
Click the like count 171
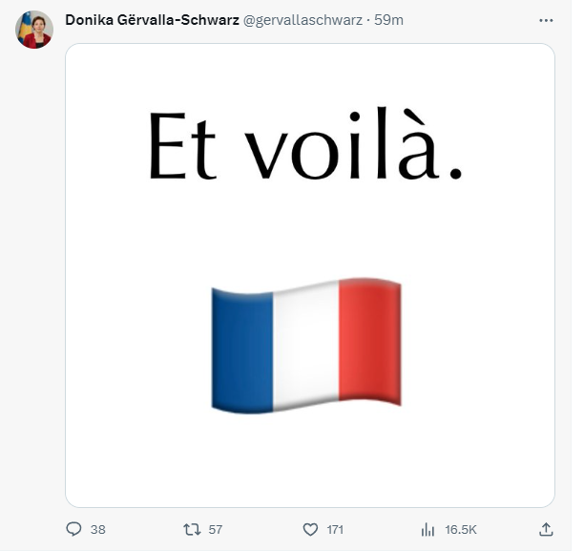click(x=334, y=529)
